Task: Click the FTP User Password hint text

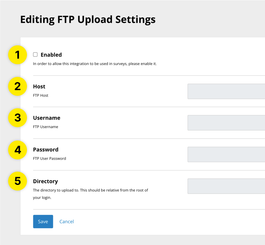Action: [x=50, y=159]
